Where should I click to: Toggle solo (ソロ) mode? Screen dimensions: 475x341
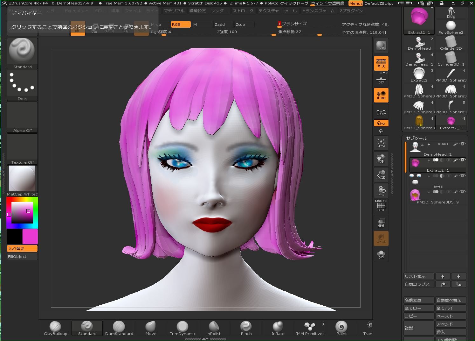click(381, 254)
